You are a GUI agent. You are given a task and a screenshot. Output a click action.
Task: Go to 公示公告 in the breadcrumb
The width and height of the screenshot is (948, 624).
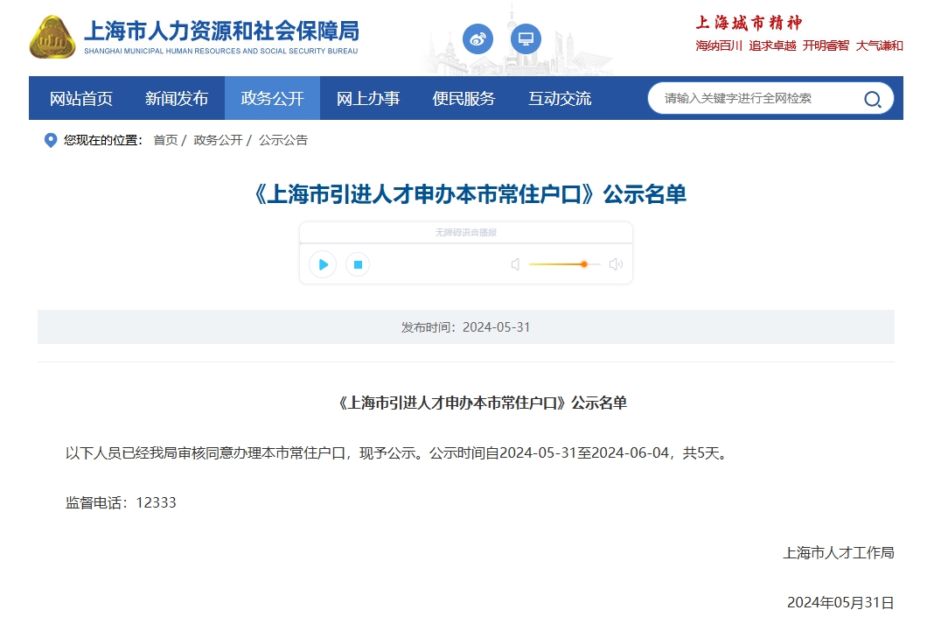[283, 140]
